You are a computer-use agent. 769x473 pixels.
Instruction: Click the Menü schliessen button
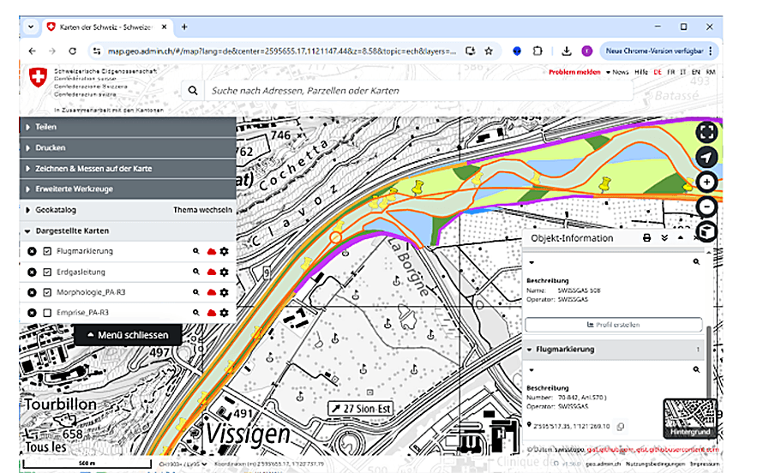(128, 335)
